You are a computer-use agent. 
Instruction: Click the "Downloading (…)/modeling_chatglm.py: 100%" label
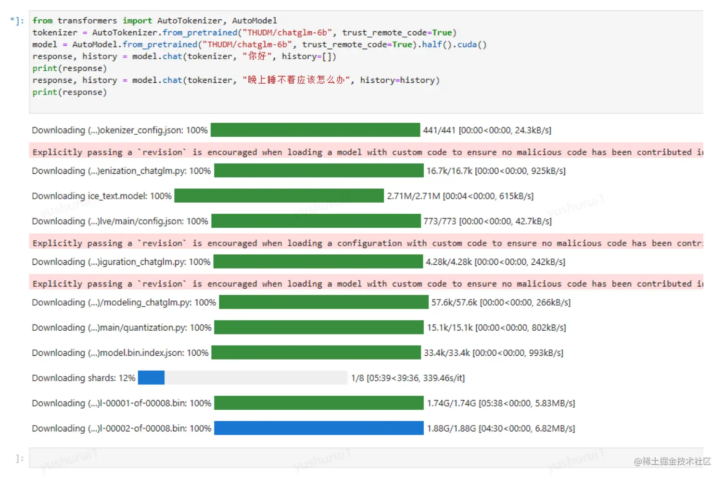click(x=124, y=302)
